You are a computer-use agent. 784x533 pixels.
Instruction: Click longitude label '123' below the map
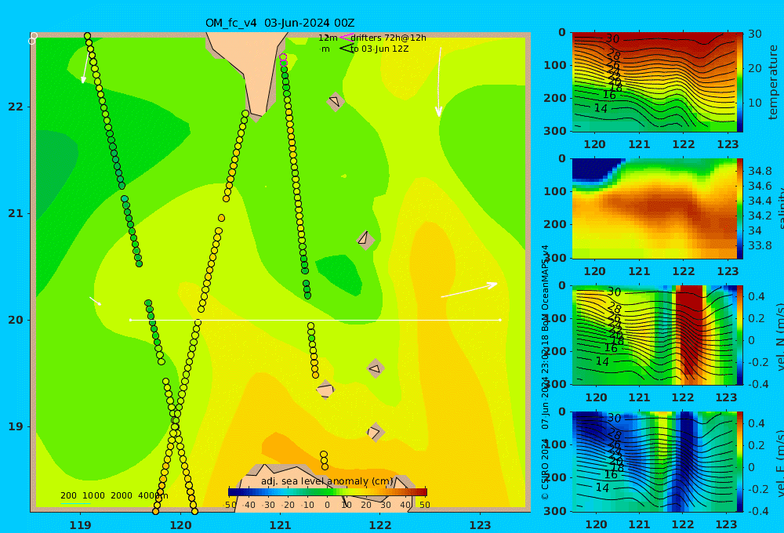[x=480, y=525]
